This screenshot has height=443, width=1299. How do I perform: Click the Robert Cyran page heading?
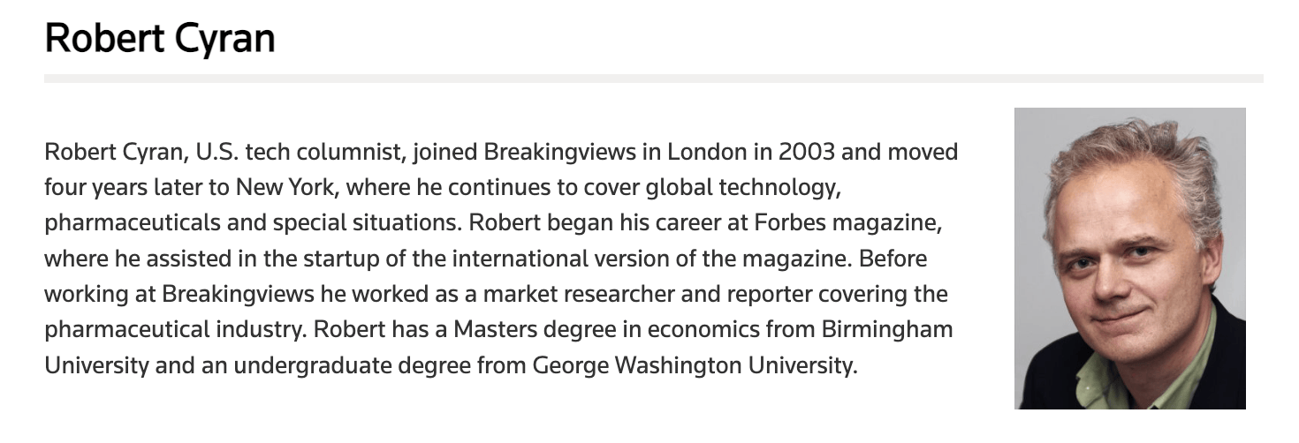pos(160,39)
